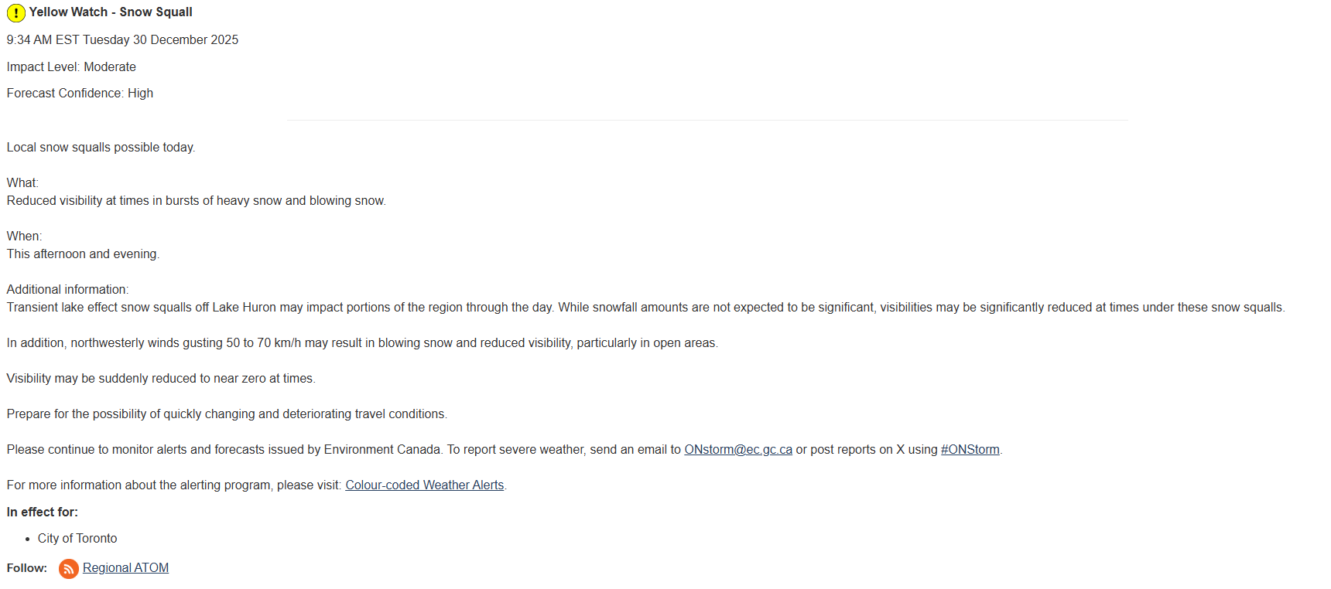Click the Follow: label
1331x589 pixels.
coord(27,568)
